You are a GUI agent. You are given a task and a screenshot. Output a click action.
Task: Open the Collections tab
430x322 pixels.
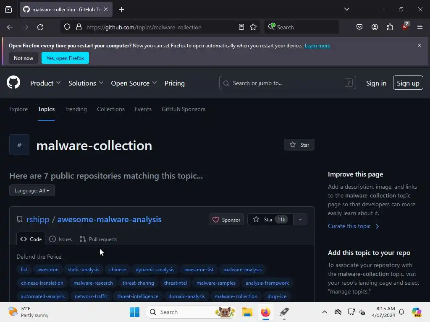pos(111,109)
